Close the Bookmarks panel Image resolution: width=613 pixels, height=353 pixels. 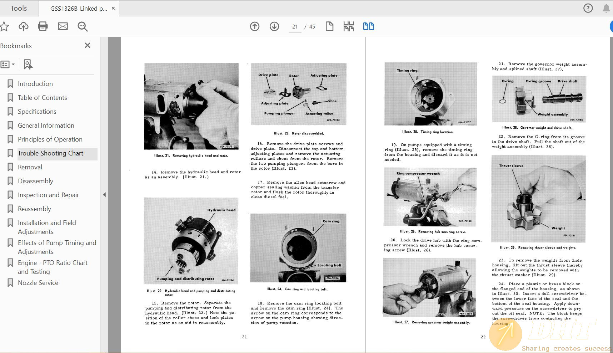(88, 45)
